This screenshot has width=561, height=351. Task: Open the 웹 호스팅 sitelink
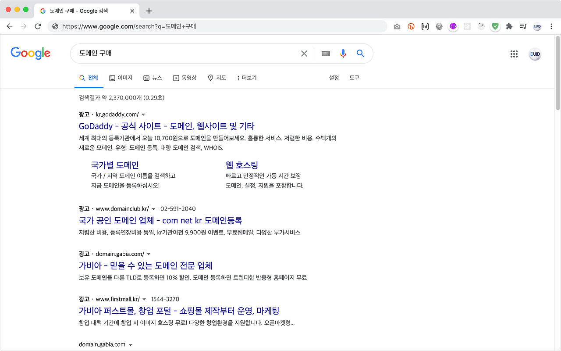click(242, 165)
